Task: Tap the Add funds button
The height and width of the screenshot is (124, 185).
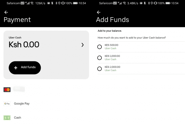Action: click(x=25, y=68)
